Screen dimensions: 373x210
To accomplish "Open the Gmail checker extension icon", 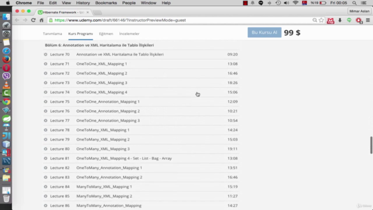I will (x=330, y=21).
